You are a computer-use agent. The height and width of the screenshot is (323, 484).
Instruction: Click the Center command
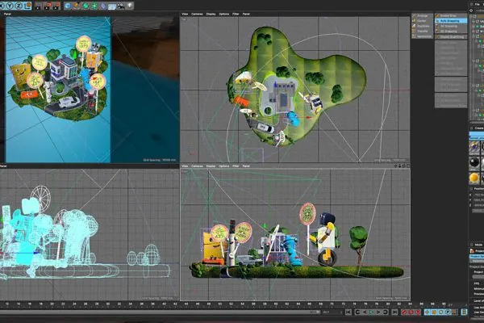(422, 21)
